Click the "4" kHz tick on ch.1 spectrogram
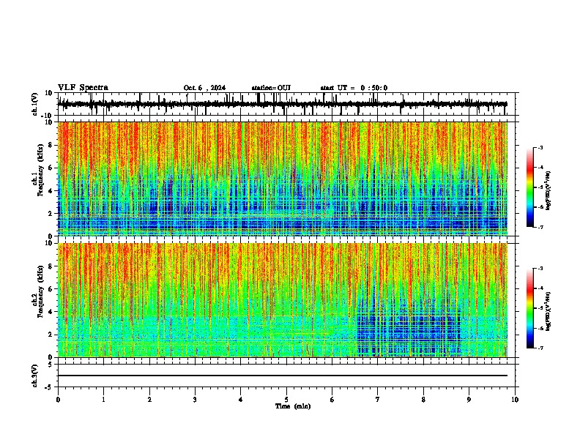580x448 pixels. pos(51,191)
